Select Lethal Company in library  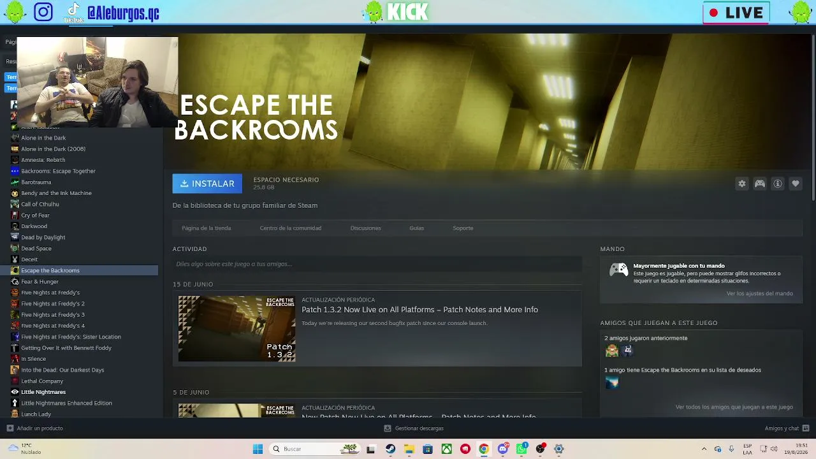click(x=42, y=381)
